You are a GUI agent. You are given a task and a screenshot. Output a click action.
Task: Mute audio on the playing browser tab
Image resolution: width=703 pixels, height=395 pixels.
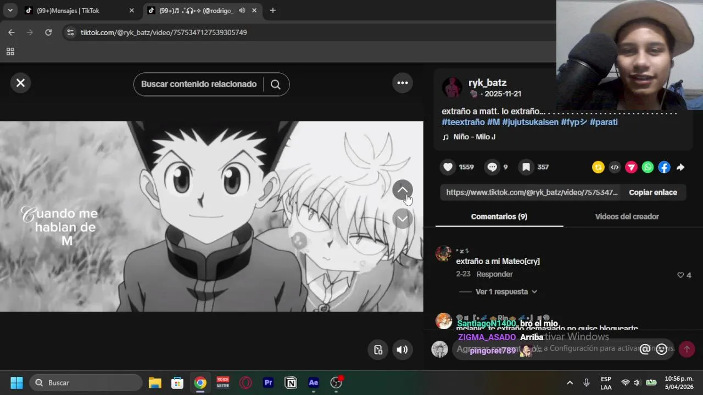(242, 10)
